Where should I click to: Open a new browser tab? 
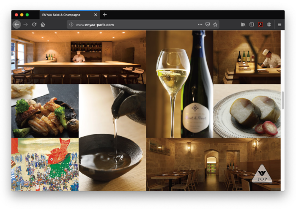click(x=105, y=14)
